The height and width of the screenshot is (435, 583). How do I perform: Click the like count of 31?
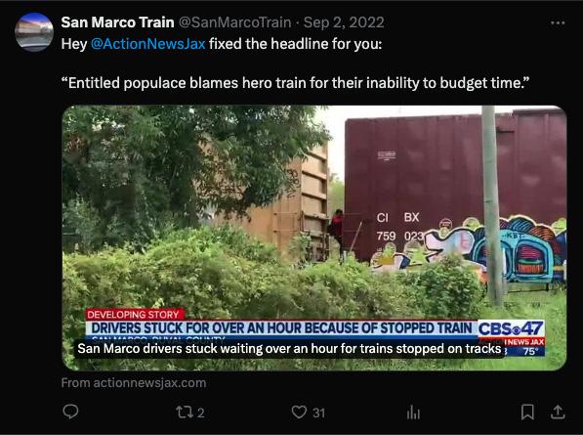click(318, 413)
